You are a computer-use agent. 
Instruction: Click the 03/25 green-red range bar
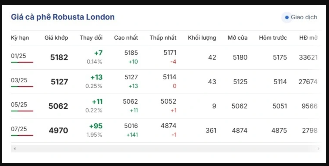click(22, 87)
